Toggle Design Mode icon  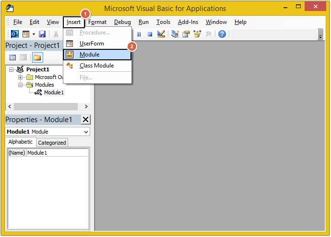coord(161,34)
